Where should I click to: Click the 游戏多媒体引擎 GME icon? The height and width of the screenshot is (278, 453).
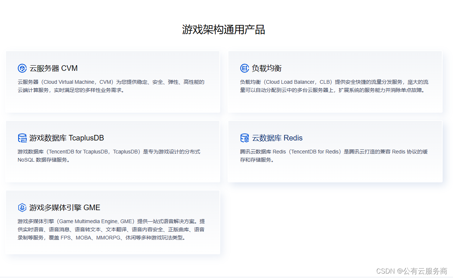22,208
